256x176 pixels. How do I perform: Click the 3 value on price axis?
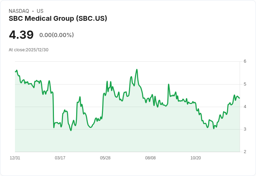pos(245,129)
